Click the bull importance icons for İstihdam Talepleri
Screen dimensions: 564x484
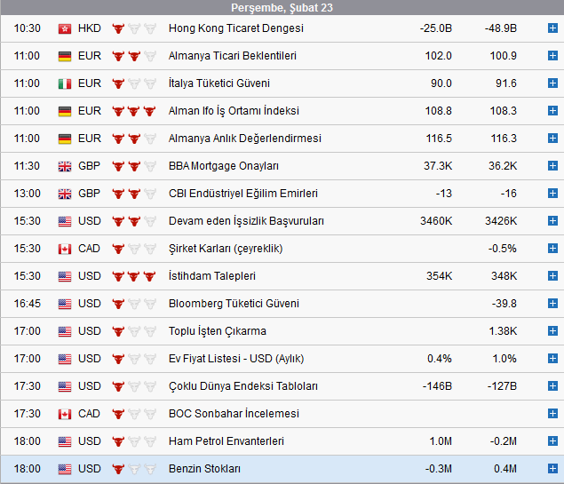coord(133,276)
